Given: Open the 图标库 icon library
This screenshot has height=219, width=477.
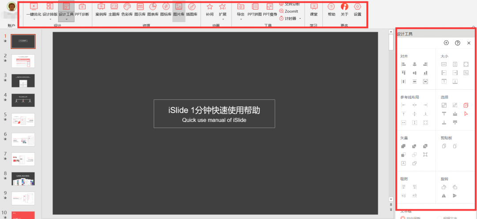Looking at the screenshot, I should tap(166, 9).
